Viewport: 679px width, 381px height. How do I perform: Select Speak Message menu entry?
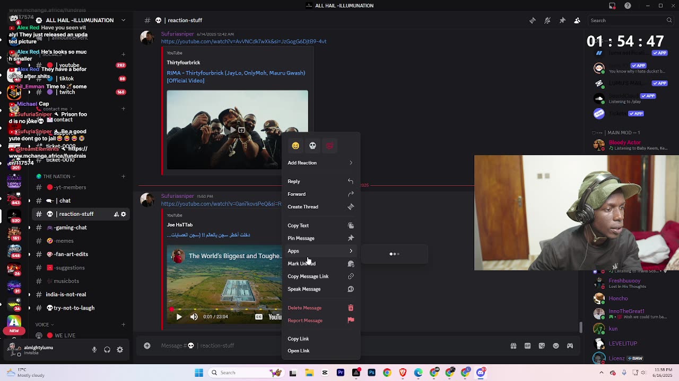[320, 289]
